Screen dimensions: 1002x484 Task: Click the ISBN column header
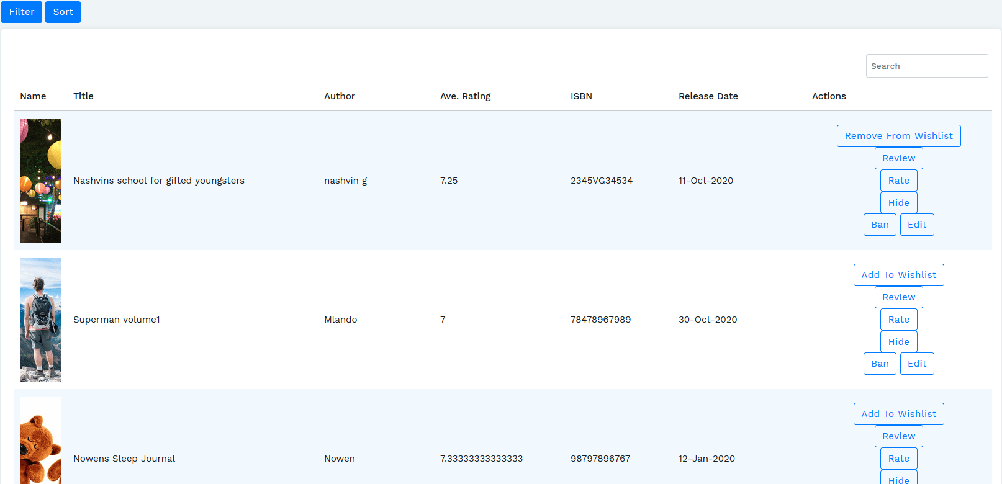coord(581,96)
